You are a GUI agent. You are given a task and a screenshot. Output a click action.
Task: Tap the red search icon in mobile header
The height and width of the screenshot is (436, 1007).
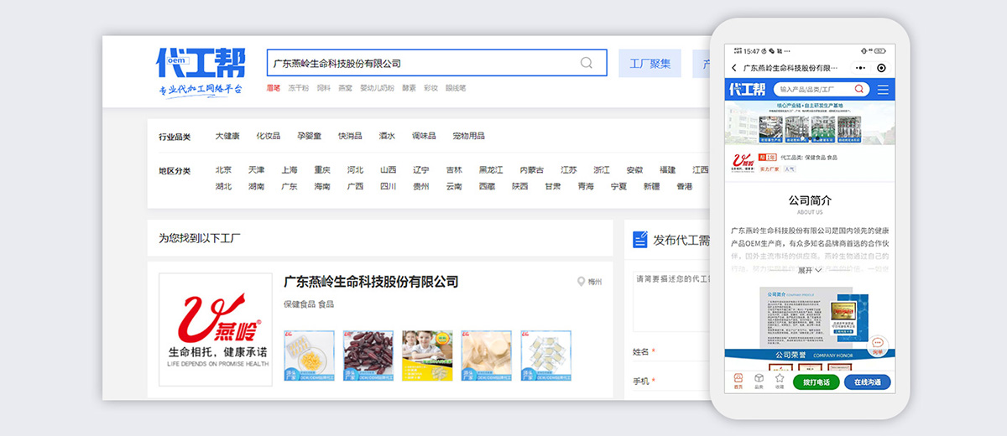point(858,89)
